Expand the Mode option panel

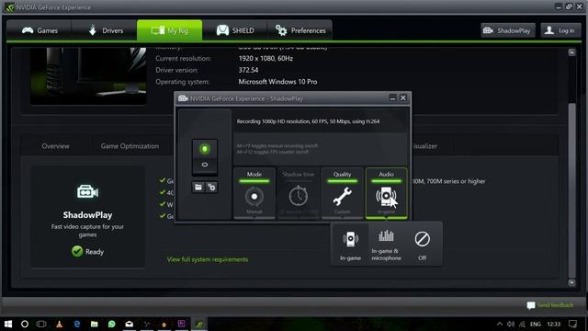pyautogui.click(x=254, y=193)
